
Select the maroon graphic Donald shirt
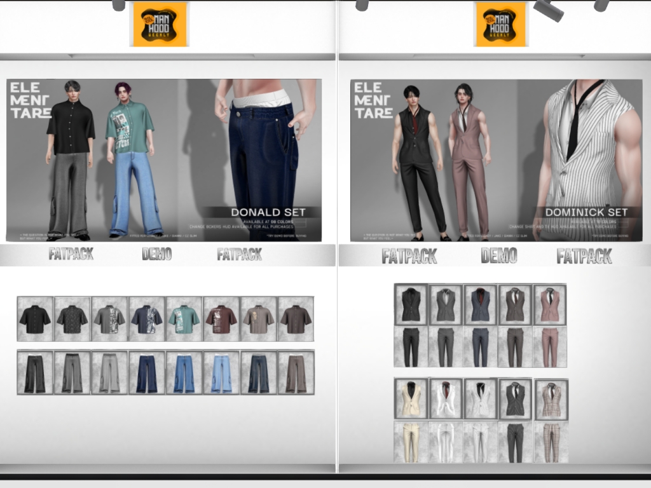pos(221,319)
